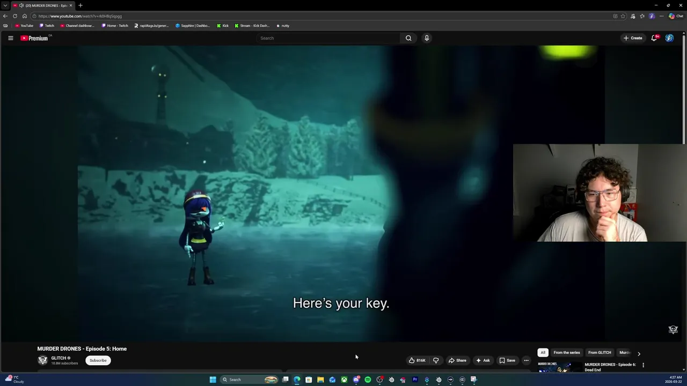This screenshot has width=687, height=386.
Task: Start voice search with microphone icon
Action: (427, 38)
